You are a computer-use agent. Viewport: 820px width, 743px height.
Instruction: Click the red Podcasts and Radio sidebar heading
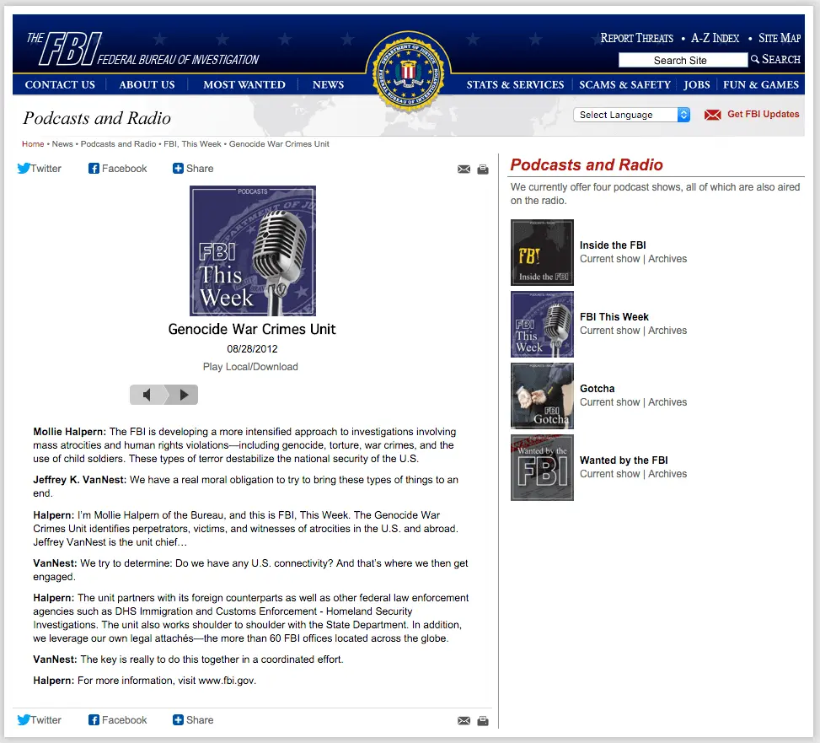coord(587,164)
